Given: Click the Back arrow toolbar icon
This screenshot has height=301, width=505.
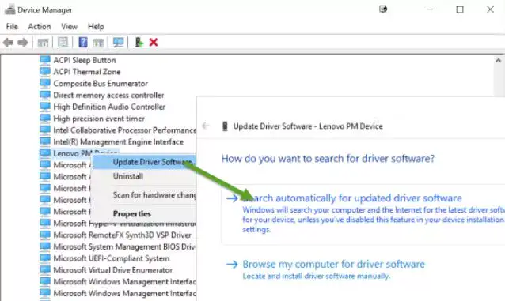Looking at the screenshot, I should coord(8,42).
